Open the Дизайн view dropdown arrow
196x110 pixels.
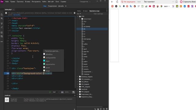(x=66, y=6)
